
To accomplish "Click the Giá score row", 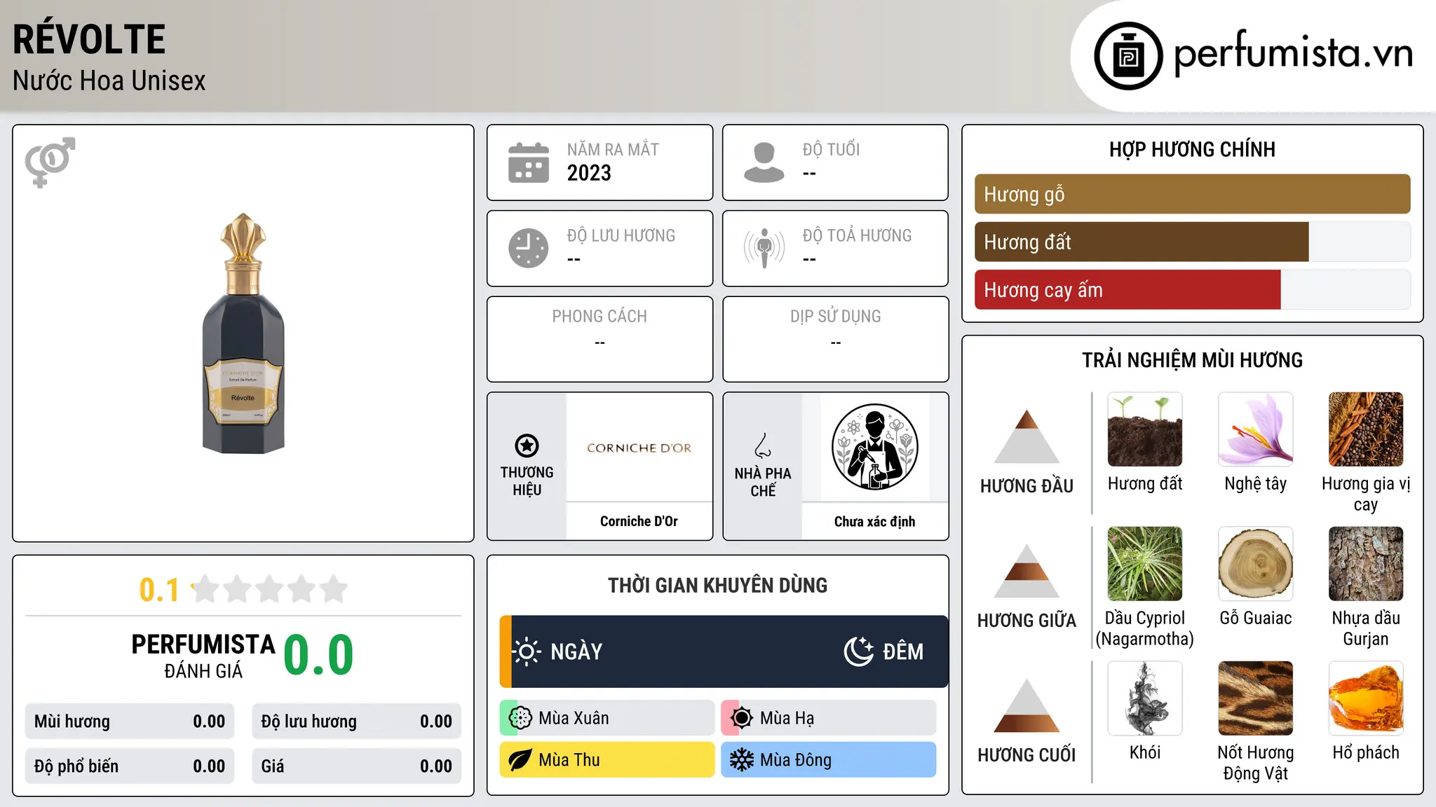I will (356, 766).
